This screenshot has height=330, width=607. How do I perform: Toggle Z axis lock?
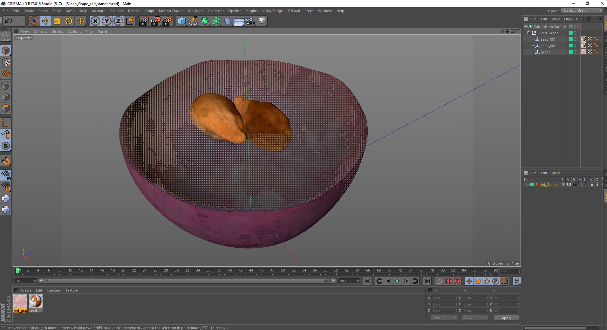pos(118,21)
